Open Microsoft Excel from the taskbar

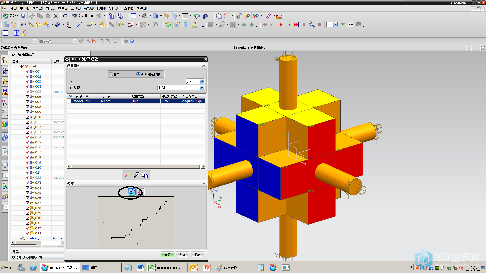pos(167,268)
